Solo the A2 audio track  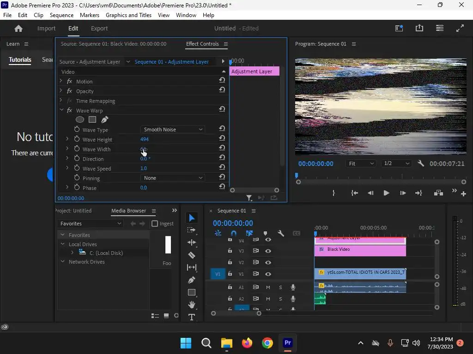tap(280, 299)
